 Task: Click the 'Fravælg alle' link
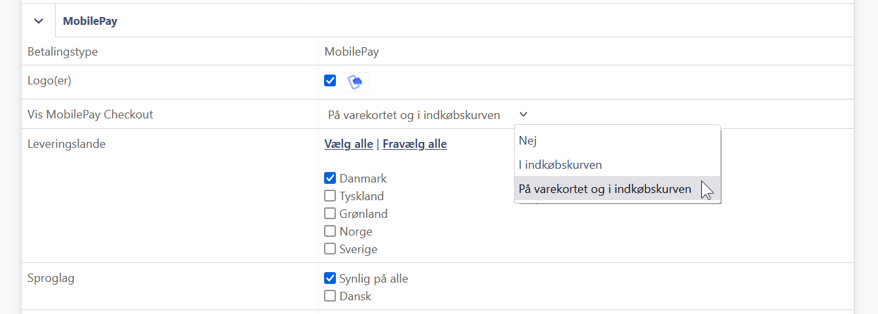(x=414, y=144)
